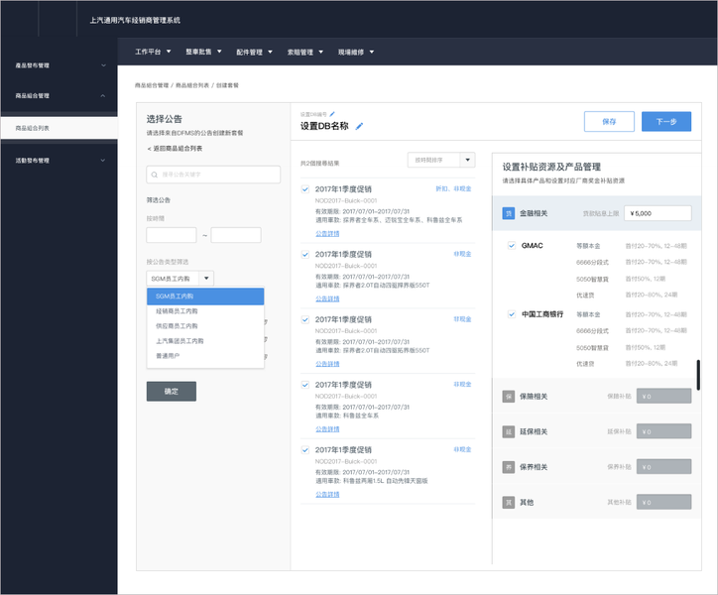Click the 保养补贴 ¥0 field

click(664, 467)
